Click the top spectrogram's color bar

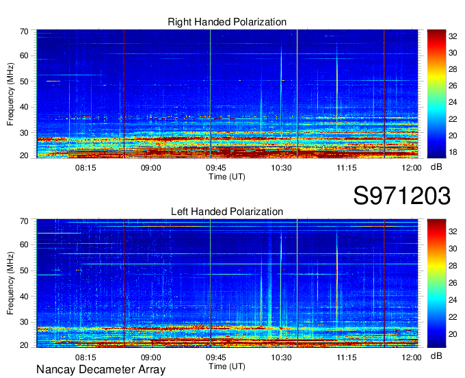click(436, 94)
